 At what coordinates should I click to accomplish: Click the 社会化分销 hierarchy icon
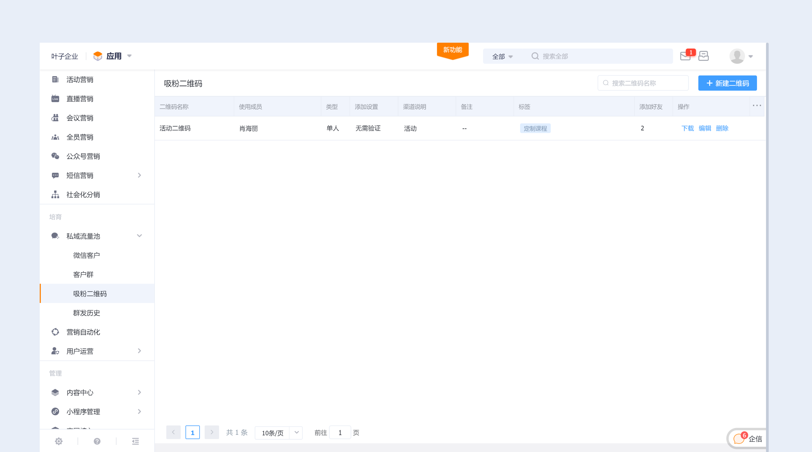55,195
